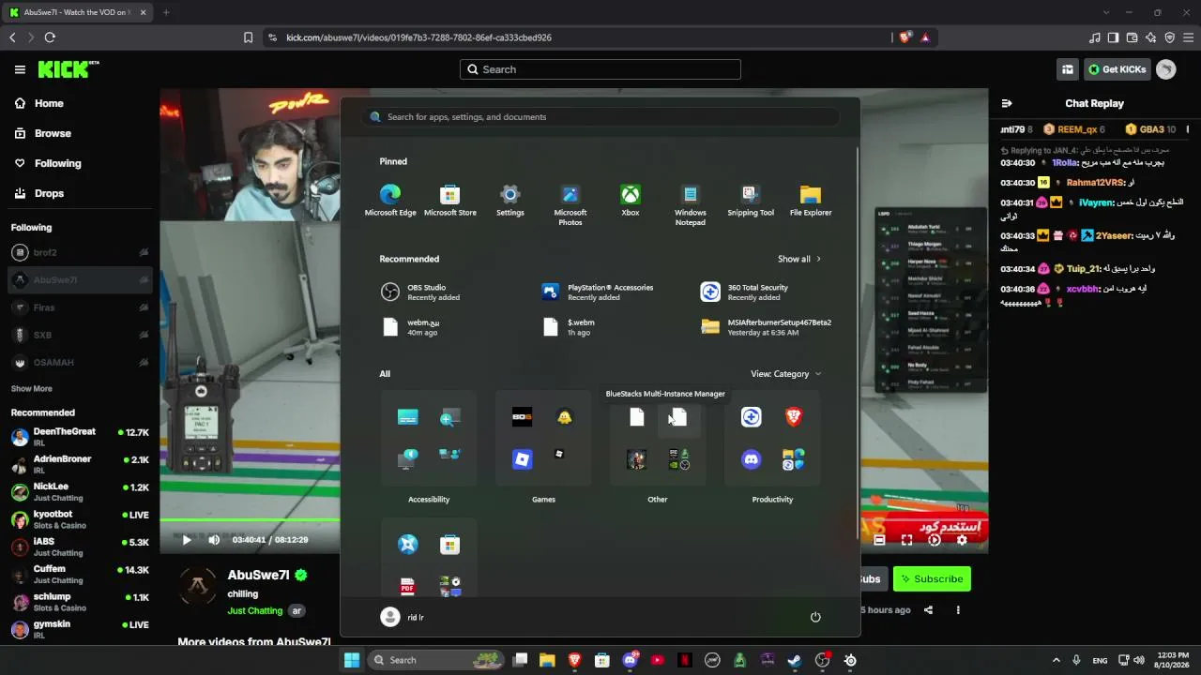Click the Windows Start button on taskbar
Screen dimensions: 1201x675
click(x=352, y=660)
